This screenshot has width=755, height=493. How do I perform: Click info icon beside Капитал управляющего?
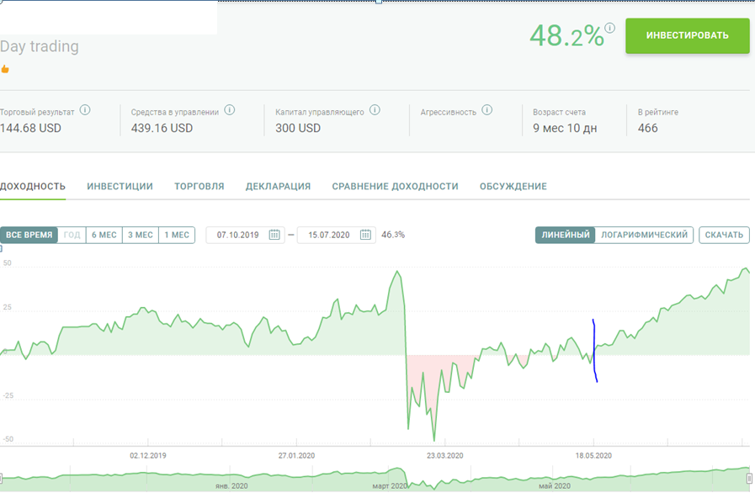(x=375, y=110)
